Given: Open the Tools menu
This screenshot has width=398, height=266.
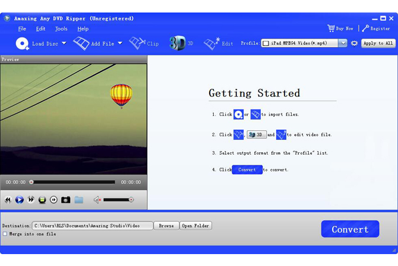Looking at the screenshot, I should click(x=61, y=29).
